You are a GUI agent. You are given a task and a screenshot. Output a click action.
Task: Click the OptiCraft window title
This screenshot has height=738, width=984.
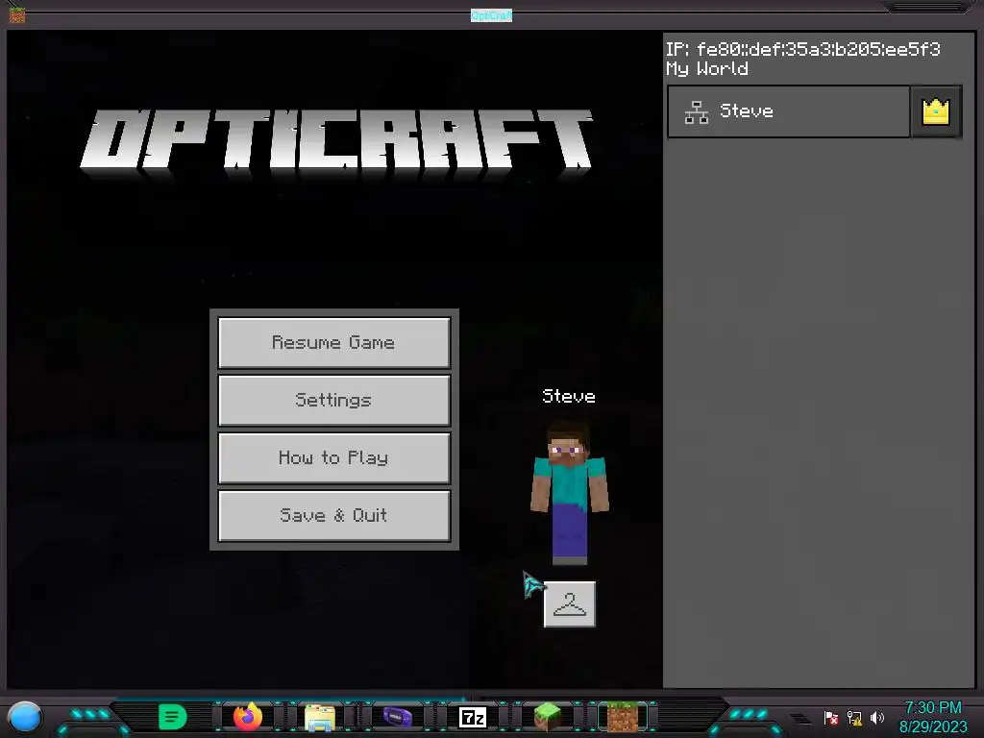tap(491, 15)
